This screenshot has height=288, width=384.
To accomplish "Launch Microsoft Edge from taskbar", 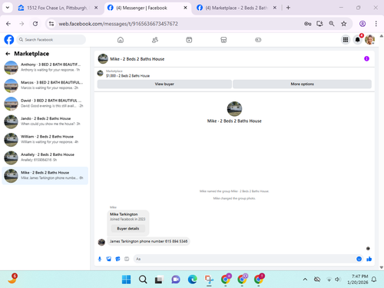I will click(x=192, y=280).
